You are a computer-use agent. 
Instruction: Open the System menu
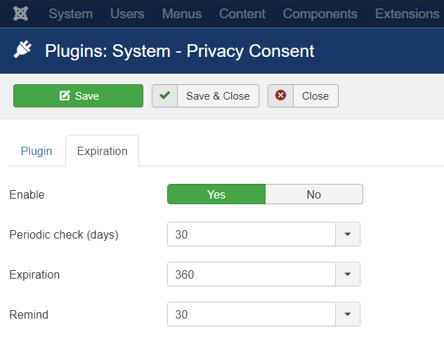(71, 14)
